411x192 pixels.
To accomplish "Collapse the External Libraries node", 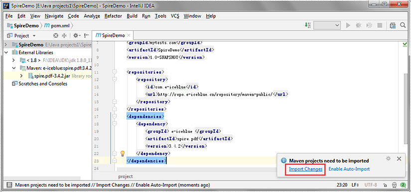I will pos(6,53).
